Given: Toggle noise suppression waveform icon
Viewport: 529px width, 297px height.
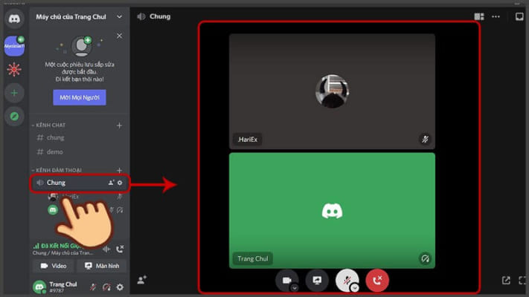Looking at the screenshot, I should coord(106,249).
